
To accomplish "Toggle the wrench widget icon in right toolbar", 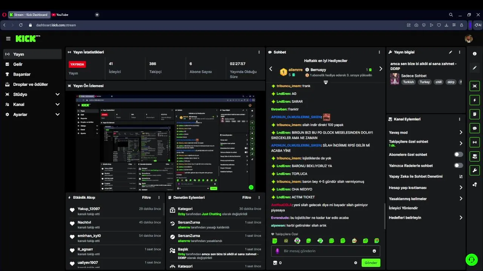I will click(475, 171).
